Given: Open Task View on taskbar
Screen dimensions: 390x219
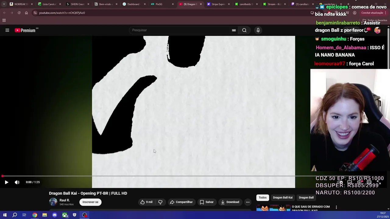Looking at the screenshot, I should (x=24, y=215).
